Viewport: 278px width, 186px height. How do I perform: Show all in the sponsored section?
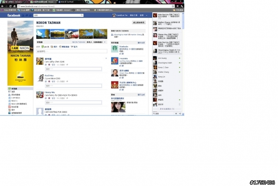pyautogui.click(x=141, y=95)
